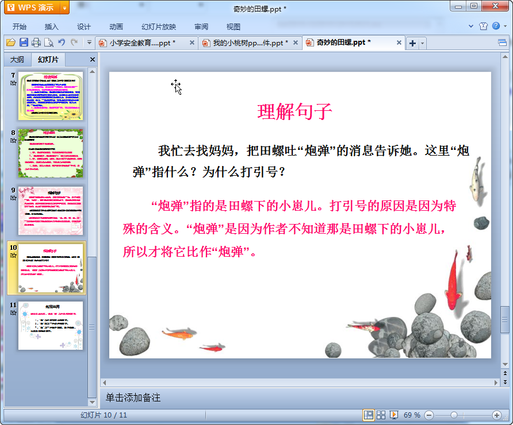513x425 pixels.
Task: Collapse the ribbon with the chevron icon
Action: click(x=471, y=26)
